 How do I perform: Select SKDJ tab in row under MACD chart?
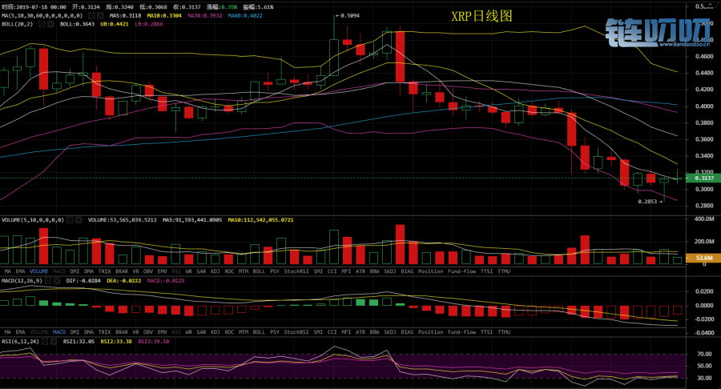point(390,332)
